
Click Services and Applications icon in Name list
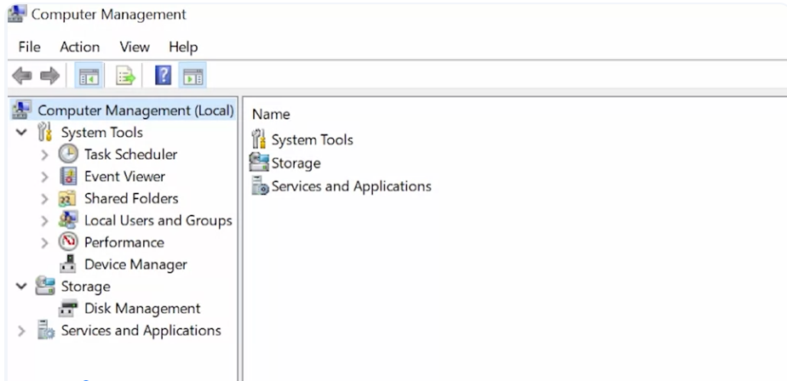tap(260, 186)
